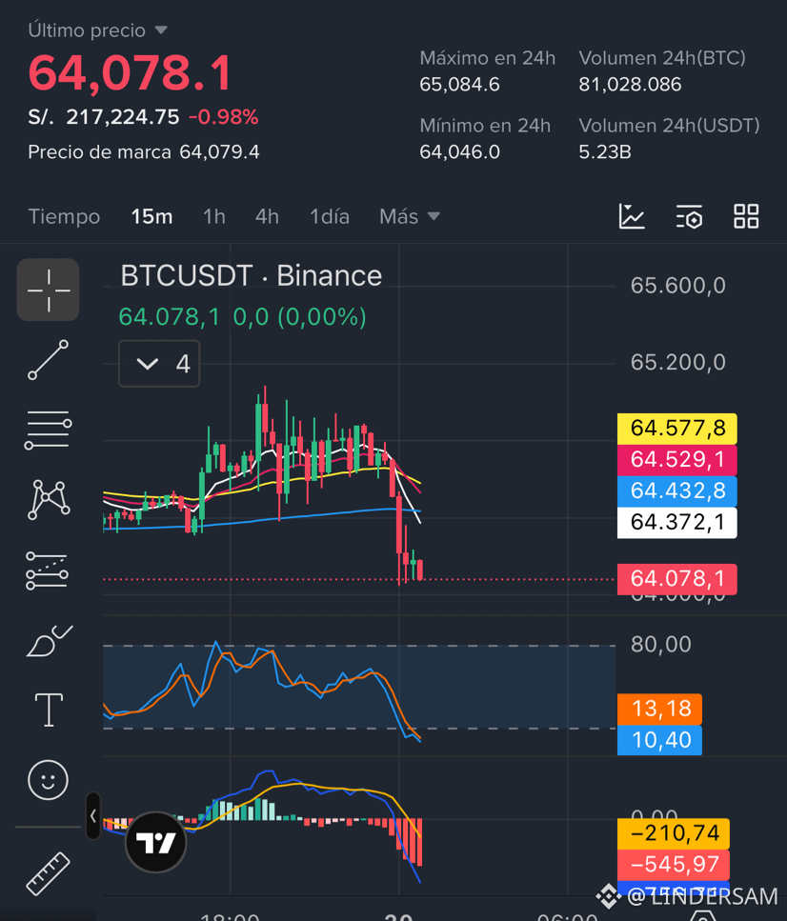Switch to the Tiempo chart view

point(64,217)
